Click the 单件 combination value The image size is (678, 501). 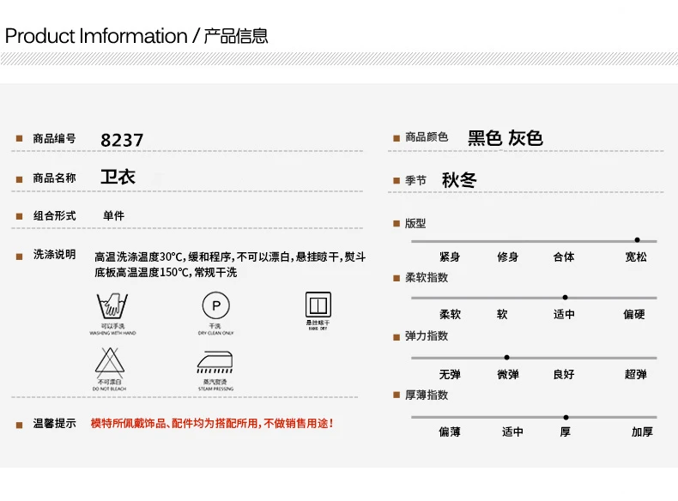(x=114, y=215)
